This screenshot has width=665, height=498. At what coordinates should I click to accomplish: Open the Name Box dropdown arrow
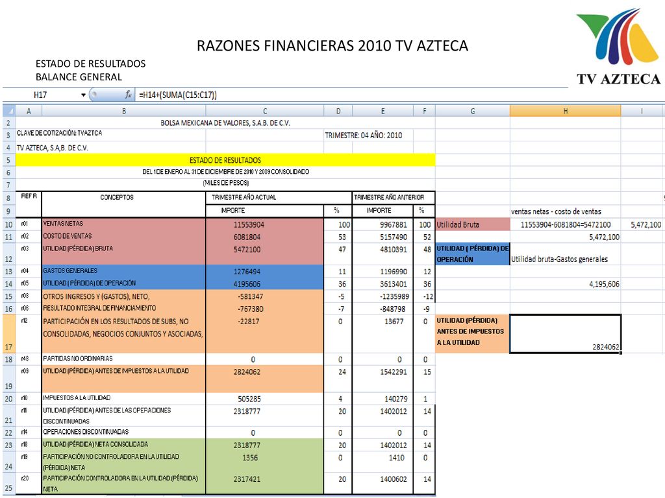(x=83, y=95)
